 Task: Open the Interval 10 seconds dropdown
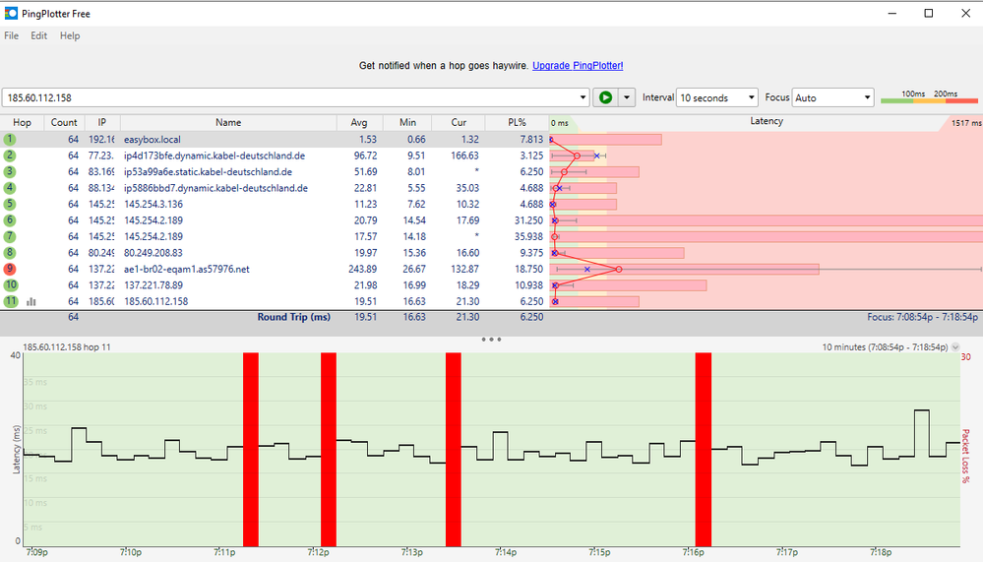[717, 97]
